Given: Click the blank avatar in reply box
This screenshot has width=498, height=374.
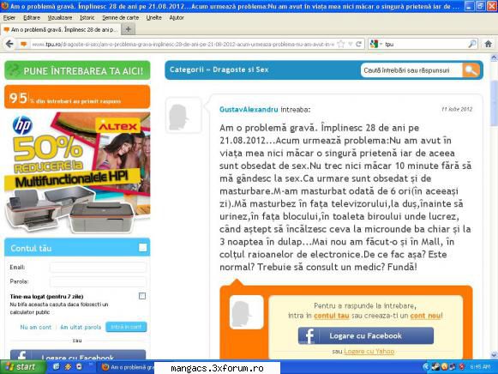Looking at the screenshot, I should (x=247, y=312).
